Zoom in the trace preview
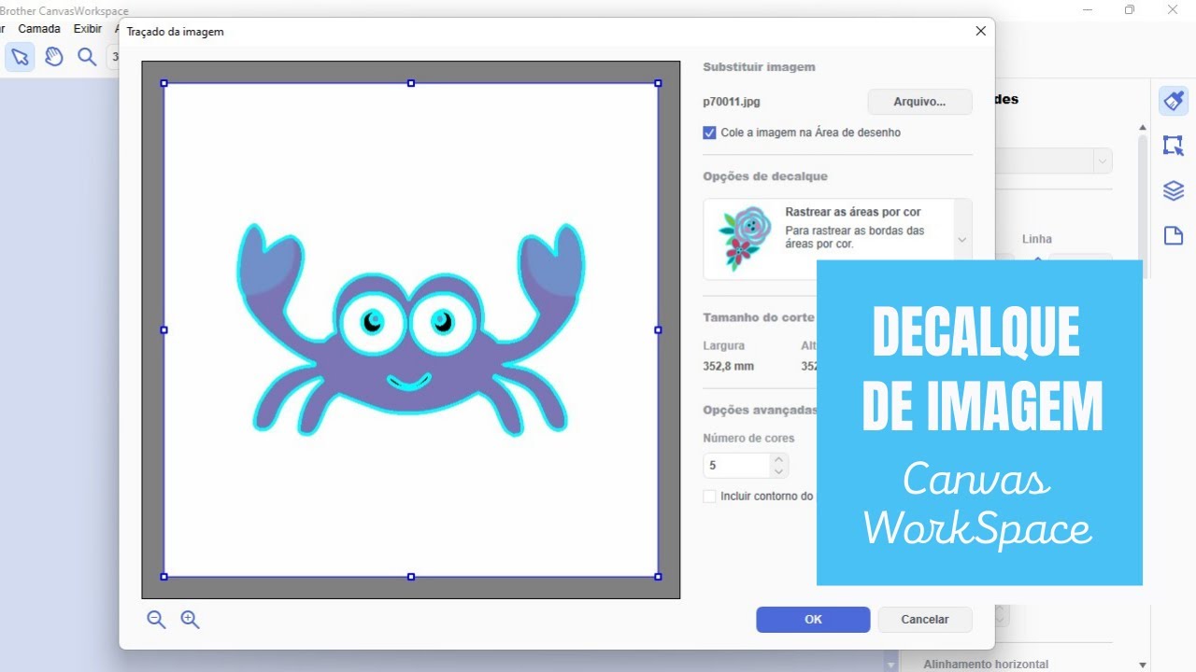Image resolution: width=1196 pixels, height=672 pixels. pyautogui.click(x=191, y=620)
